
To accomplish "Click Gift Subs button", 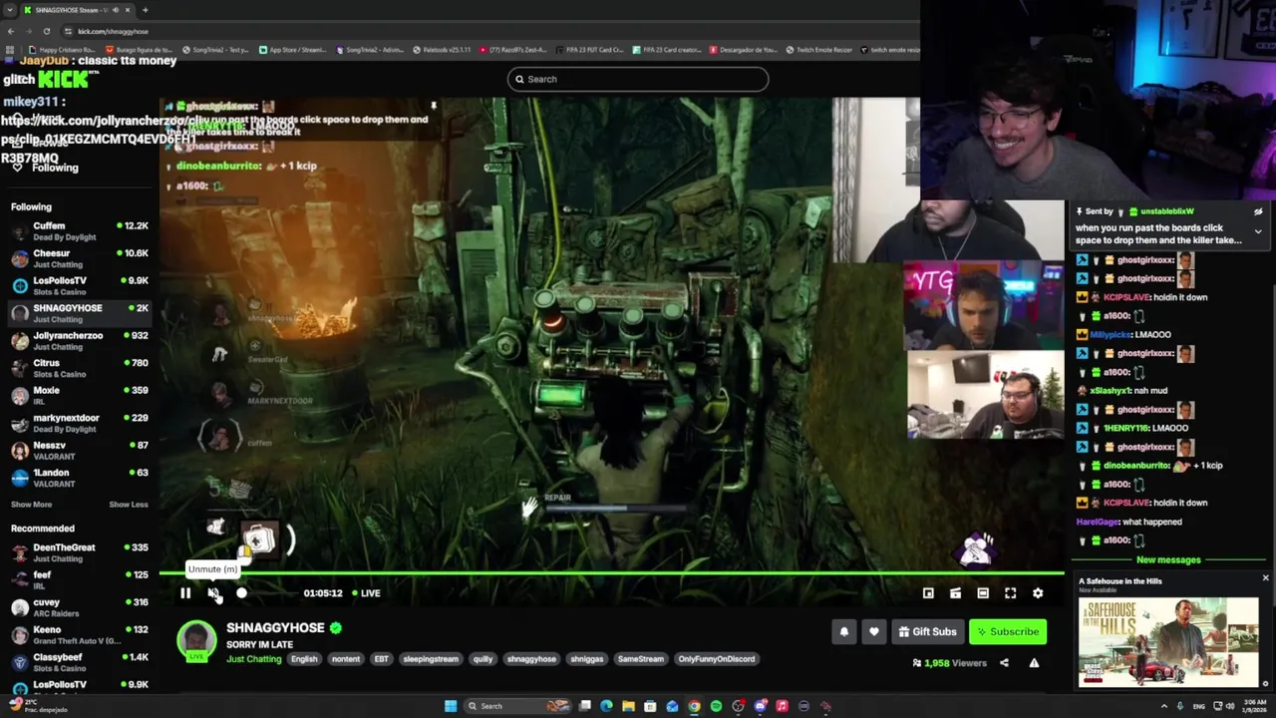I will (x=927, y=631).
